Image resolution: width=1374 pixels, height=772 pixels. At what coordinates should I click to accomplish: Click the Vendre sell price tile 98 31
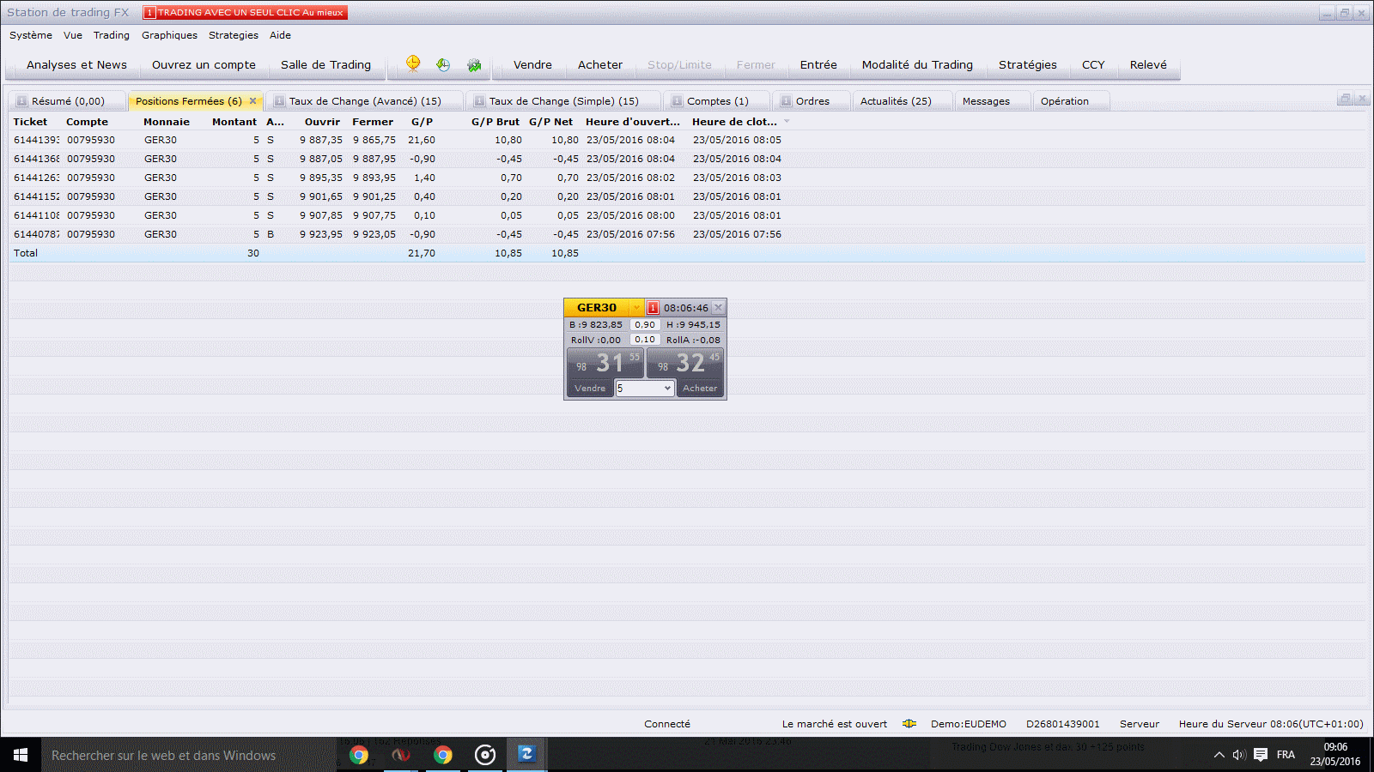(605, 363)
